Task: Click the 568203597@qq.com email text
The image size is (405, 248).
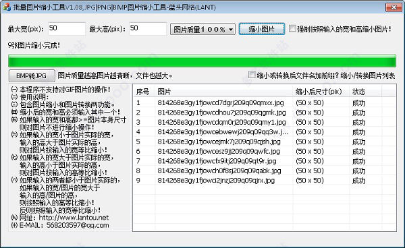Action: pyautogui.click(x=78, y=225)
